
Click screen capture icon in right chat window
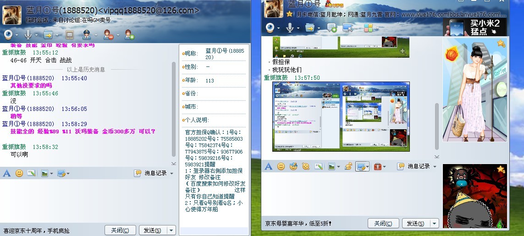pyautogui.click(x=361, y=166)
